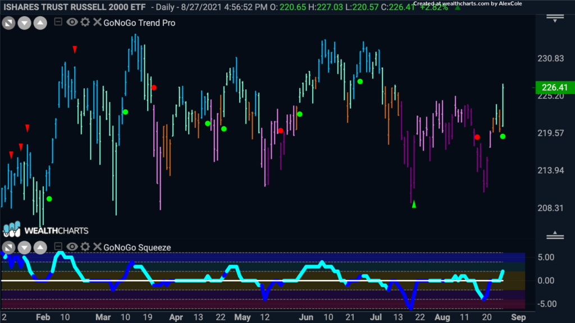This screenshot has width=575, height=323.
Task: Click the -5.00 squeeze axis label
Action: (x=546, y=304)
